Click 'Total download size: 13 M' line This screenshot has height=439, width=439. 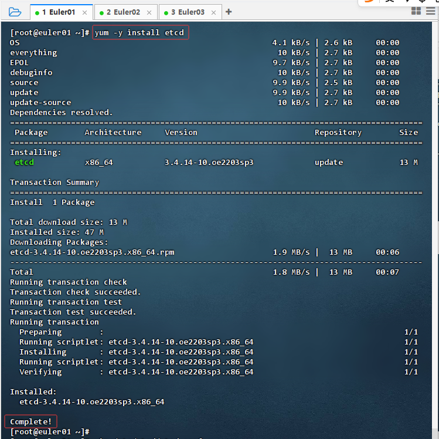click(x=69, y=222)
